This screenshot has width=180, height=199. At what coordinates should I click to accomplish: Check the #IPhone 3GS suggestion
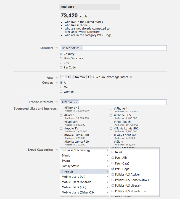[x=111, y=115]
